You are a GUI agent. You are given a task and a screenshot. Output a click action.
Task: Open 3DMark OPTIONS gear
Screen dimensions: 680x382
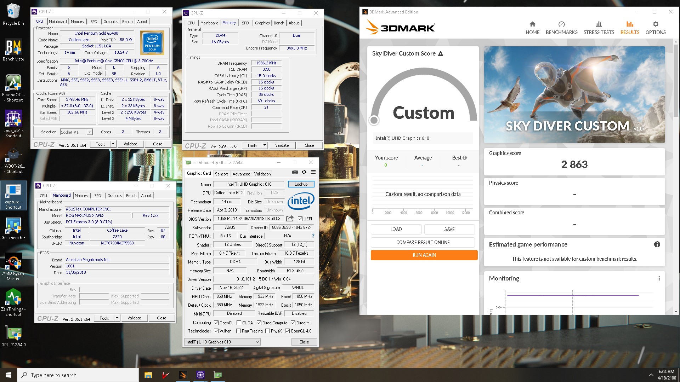tap(656, 28)
